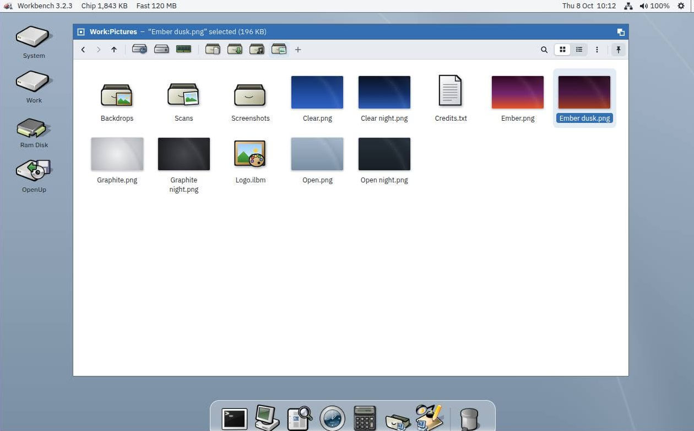694x431 pixels.
Task: Select the Ember.png thumbnail
Action: coord(518,92)
